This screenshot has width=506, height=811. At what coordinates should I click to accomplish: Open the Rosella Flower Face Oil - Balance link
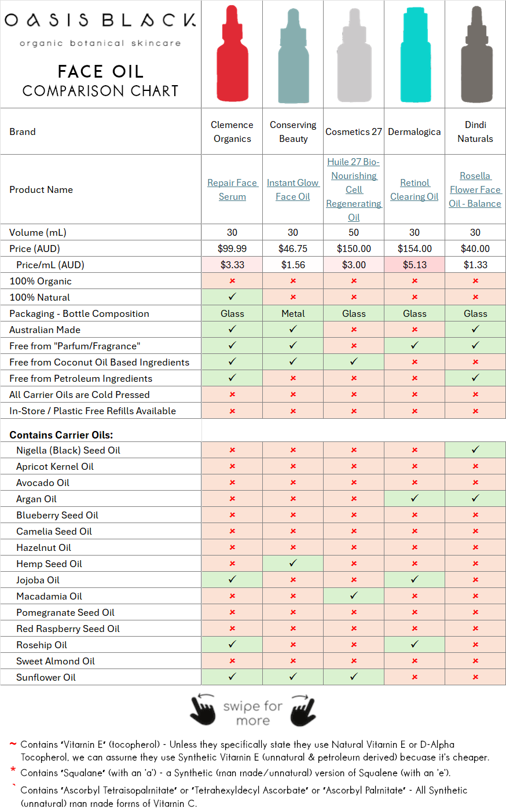pos(475,189)
